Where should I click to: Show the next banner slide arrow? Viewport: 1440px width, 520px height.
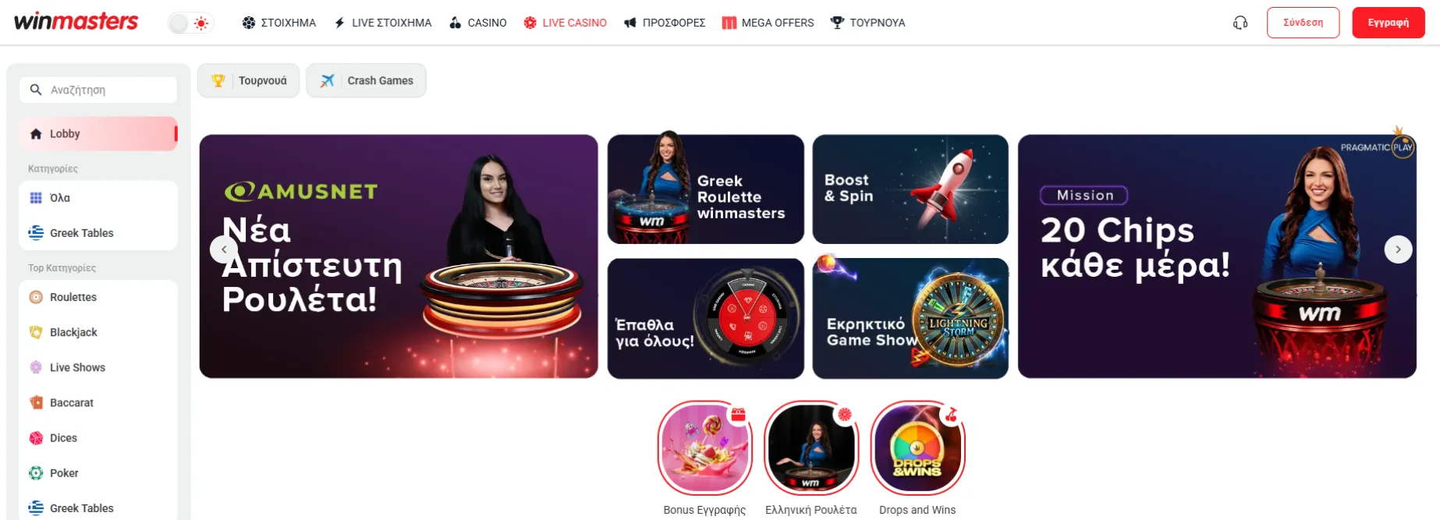(1398, 249)
